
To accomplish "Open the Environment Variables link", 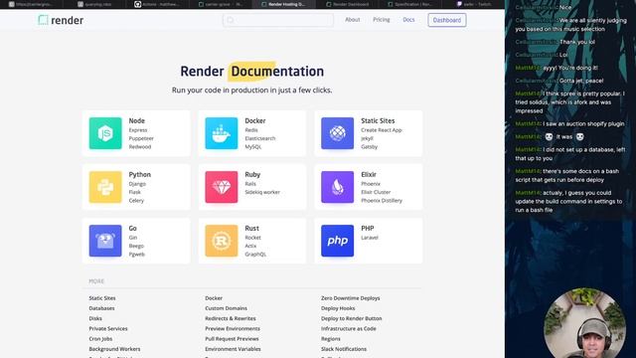I will [233, 349].
